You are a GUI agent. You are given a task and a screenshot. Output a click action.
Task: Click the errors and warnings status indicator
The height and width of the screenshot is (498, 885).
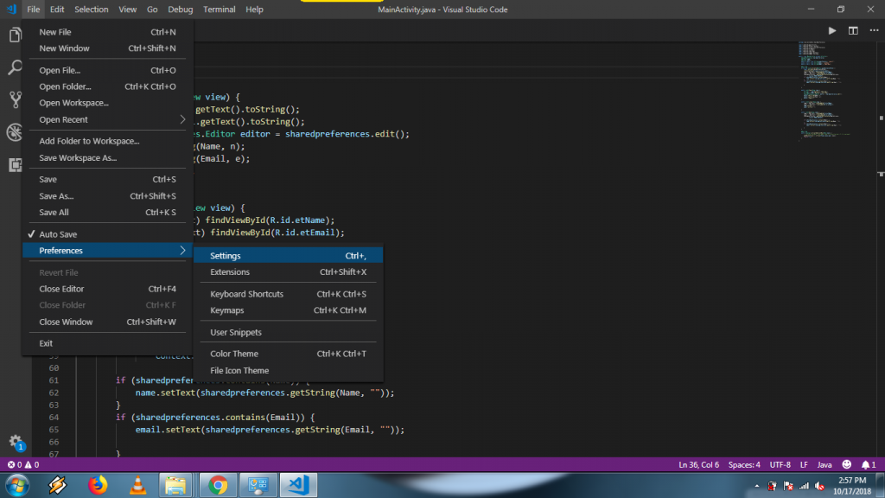tap(23, 464)
